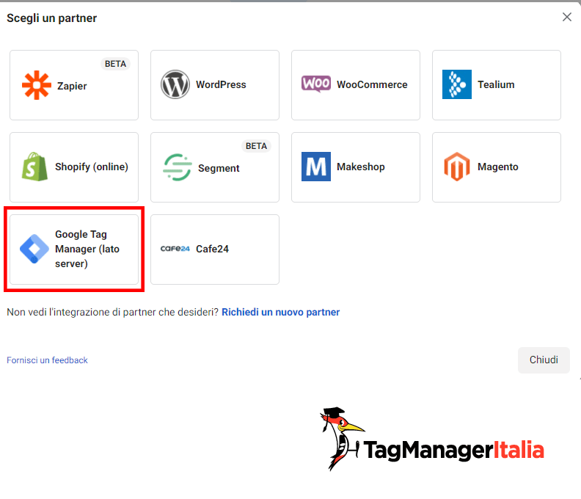Pick the Tealium partner name
This screenshot has height=499, width=581.
click(x=496, y=84)
